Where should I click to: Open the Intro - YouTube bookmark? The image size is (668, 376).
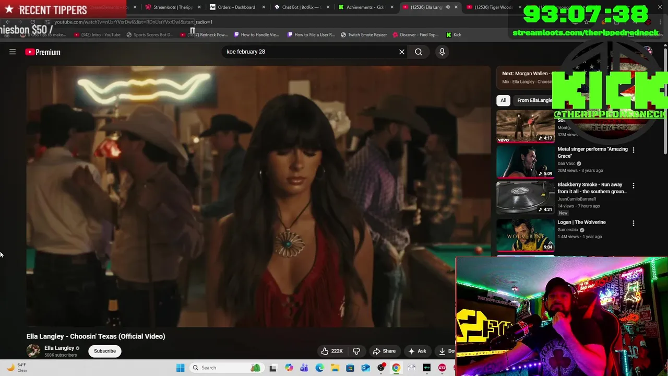97,34
